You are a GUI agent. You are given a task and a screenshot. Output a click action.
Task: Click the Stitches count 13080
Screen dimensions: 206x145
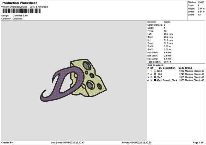tap(201, 2)
